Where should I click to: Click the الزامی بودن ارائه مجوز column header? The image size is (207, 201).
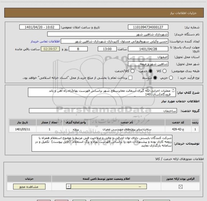180,179
